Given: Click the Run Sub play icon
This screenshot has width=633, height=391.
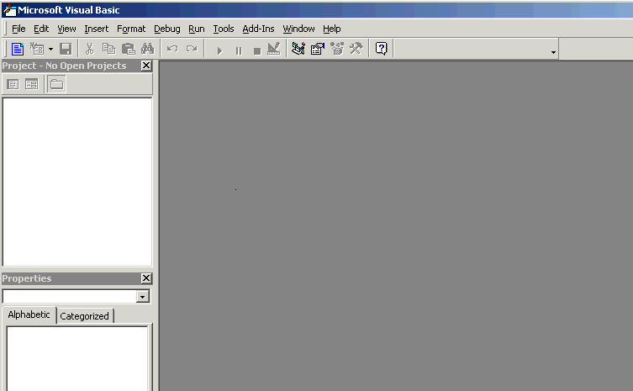Looking at the screenshot, I should tap(219, 50).
